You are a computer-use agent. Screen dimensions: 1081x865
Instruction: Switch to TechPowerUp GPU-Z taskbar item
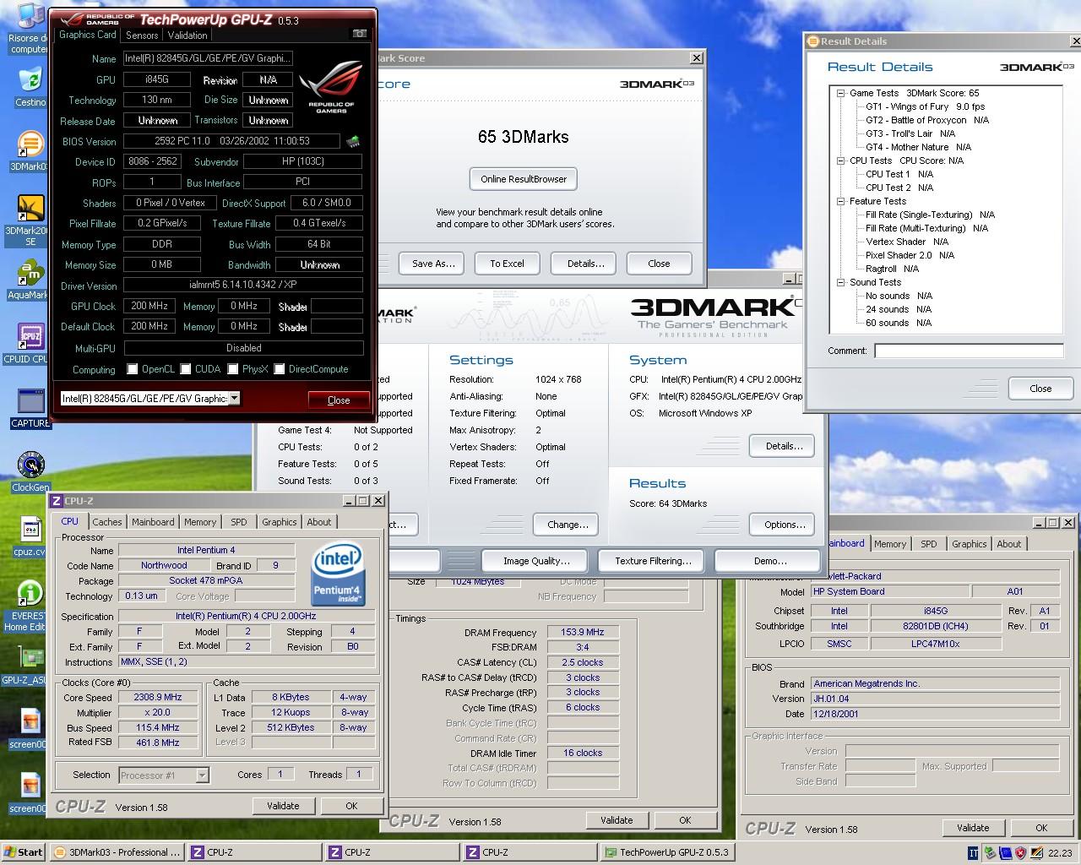click(x=666, y=852)
